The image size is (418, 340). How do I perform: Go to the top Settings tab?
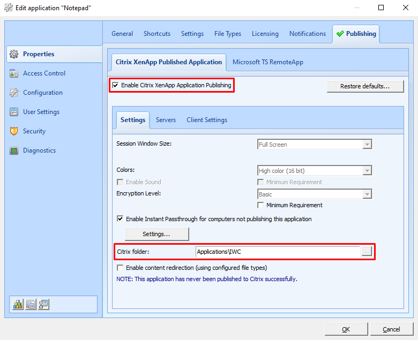192,34
